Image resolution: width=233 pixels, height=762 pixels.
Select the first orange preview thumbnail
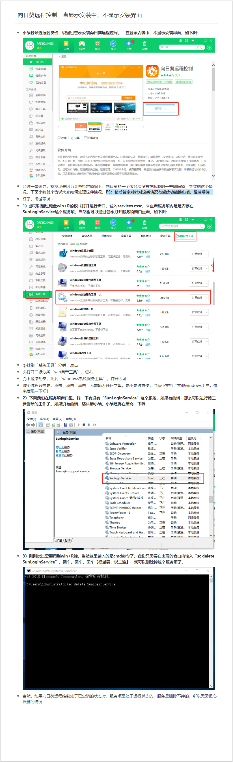click(81, 127)
